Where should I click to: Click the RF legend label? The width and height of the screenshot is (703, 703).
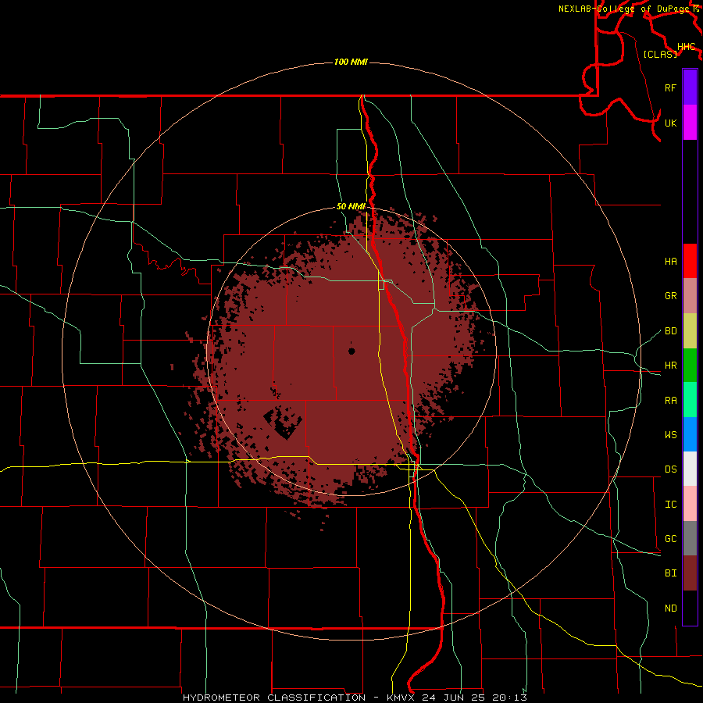(x=670, y=87)
